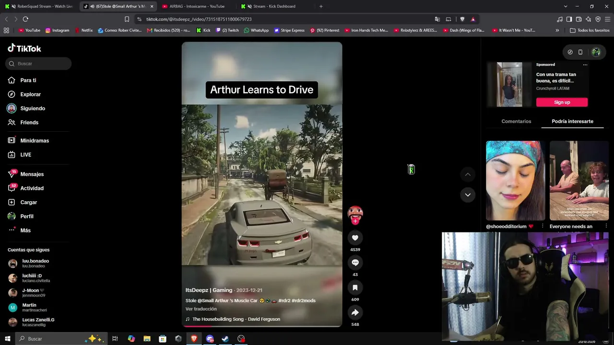
Task: Seek on the video progress bar
Action: tap(261, 326)
